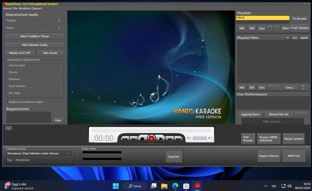This screenshot has width=312, height=191.
Task: Collapse the side panel with small arrow button
Action: pos(9,128)
